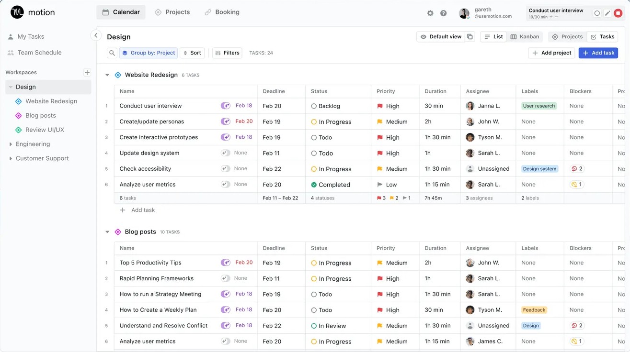The height and width of the screenshot is (352, 630).
Task: Click the duplicate view icon beside Default view
Action: click(x=470, y=37)
